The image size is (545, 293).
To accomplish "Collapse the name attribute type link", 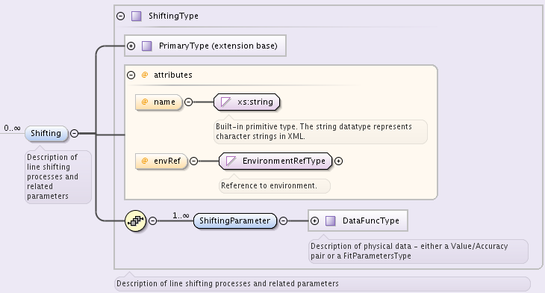I will [188, 102].
